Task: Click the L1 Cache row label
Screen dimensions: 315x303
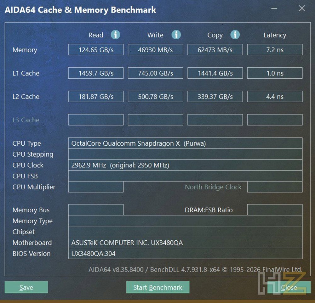Action: 26,73
